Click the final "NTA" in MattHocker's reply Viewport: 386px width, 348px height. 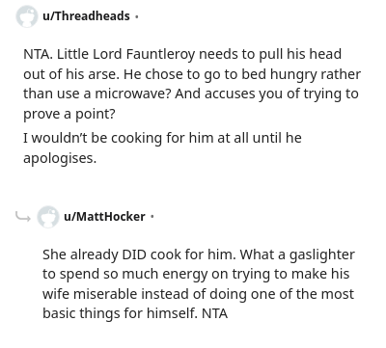(215, 313)
